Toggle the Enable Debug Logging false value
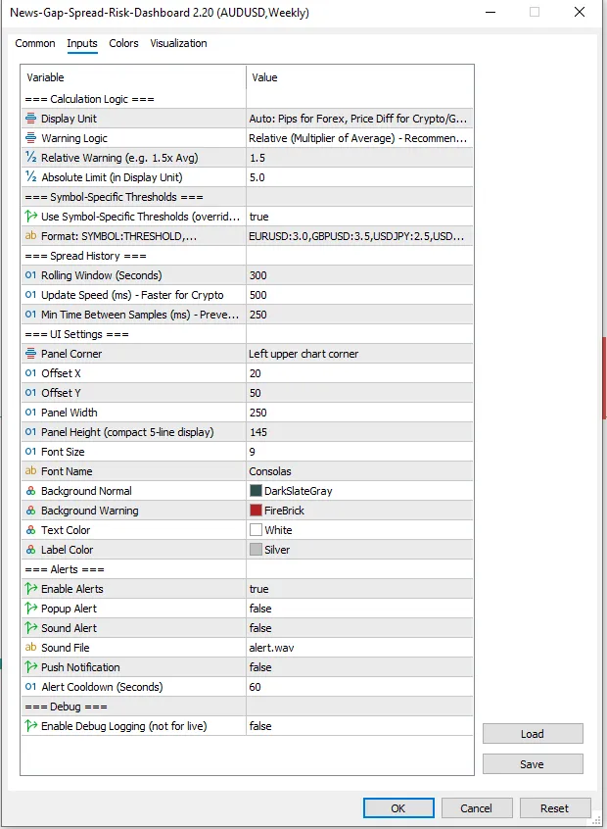607x829 pixels. click(359, 726)
